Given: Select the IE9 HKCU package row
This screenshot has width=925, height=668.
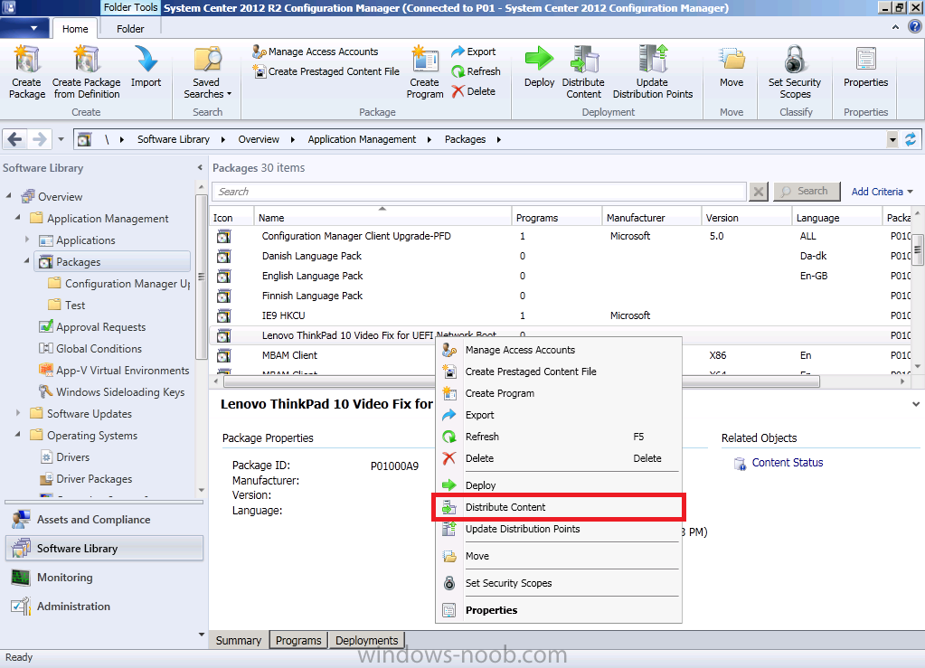Looking at the screenshot, I should [x=561, y=315].
